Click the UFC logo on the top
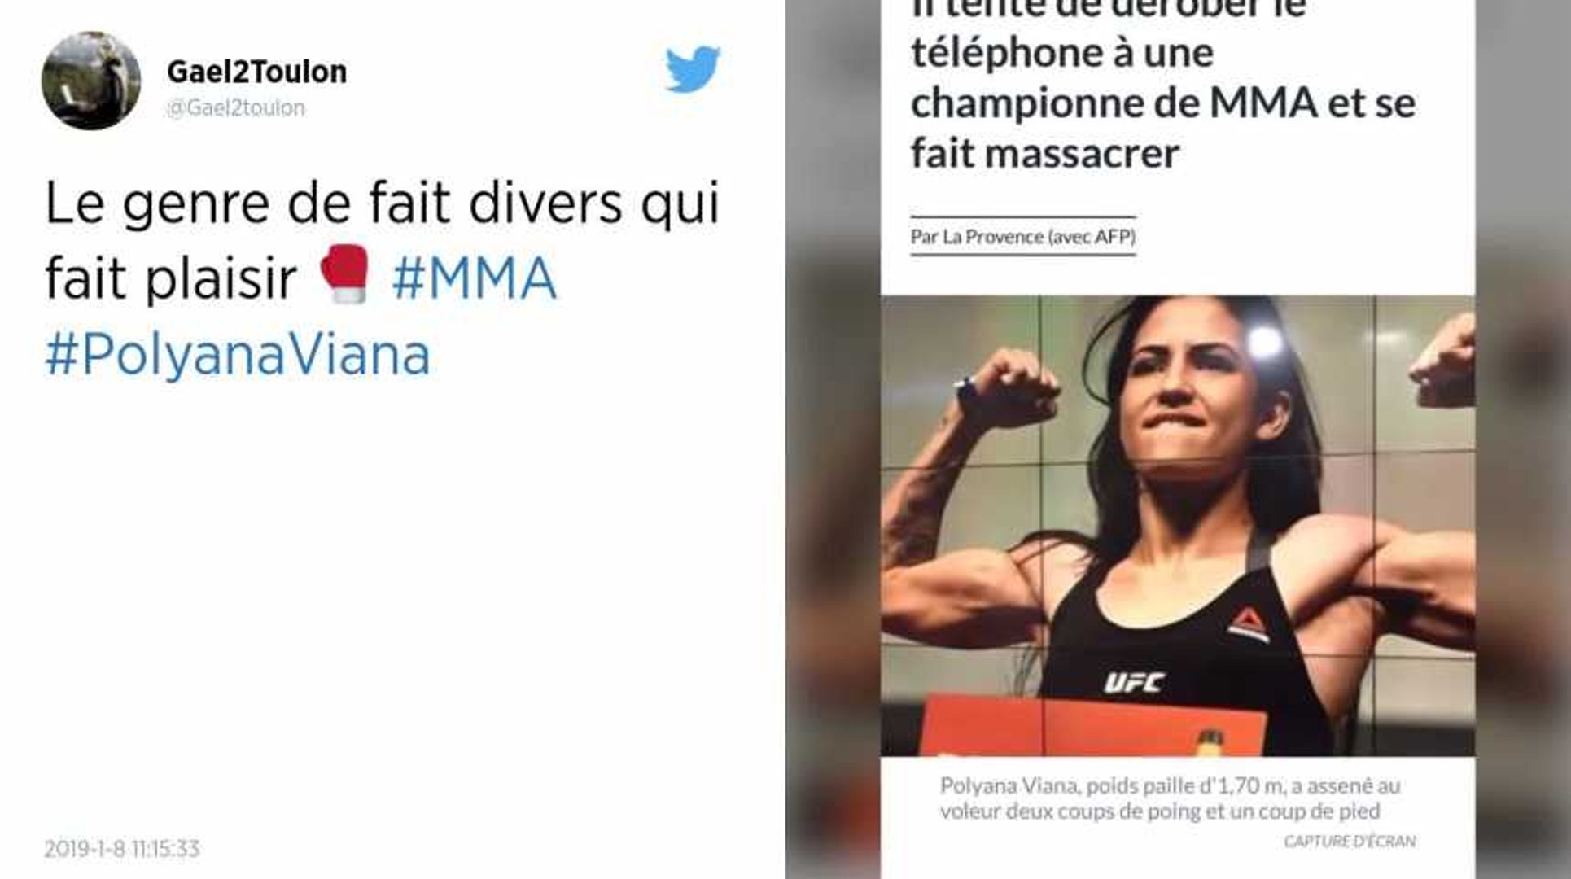The height and width of the screenshot is (879, 1571). tap(1133, 682)
